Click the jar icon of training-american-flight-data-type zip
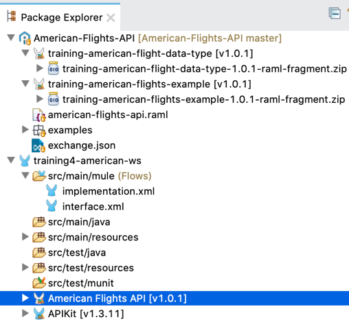 click(54, 69)
